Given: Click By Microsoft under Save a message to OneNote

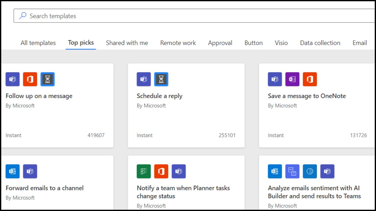Looking at the screenshot, I should [282, 106].
